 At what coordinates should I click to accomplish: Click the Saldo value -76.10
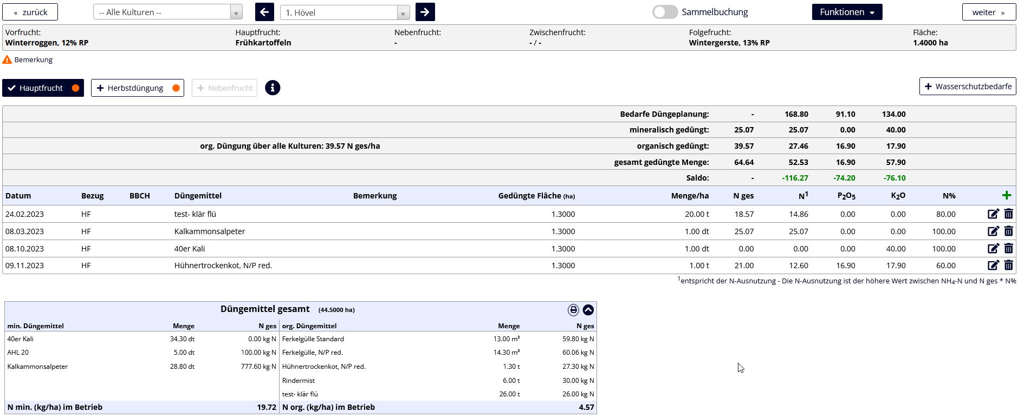pyautogui.click(x=894, y=178)
